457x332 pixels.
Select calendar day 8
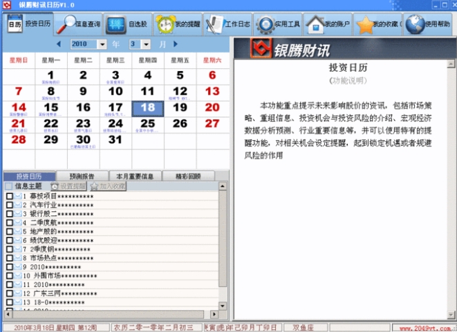point(50,92)
